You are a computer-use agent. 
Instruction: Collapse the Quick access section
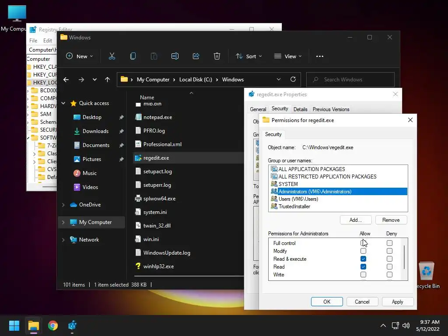63,103
